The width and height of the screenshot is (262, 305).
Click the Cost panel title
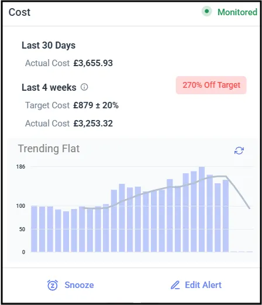(19, 12)
